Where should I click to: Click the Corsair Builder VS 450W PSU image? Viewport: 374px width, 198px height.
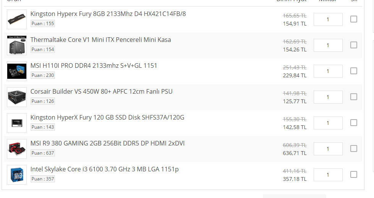(x=17, y=97)
